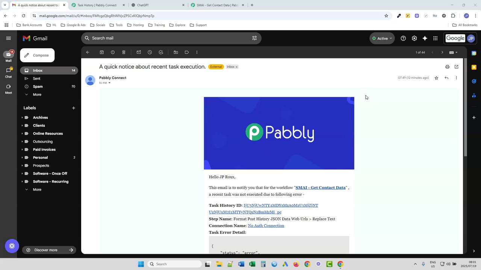Report this email as spam
The image size is (481, 270).
113,52
